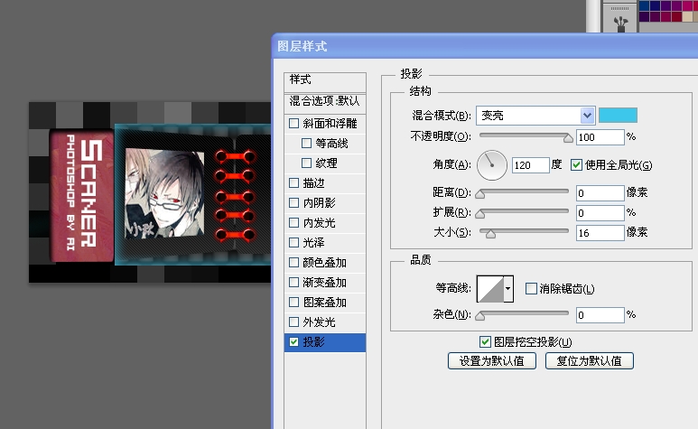Open the 内发光 settings row
698x429 pixels.
point(325,222)
